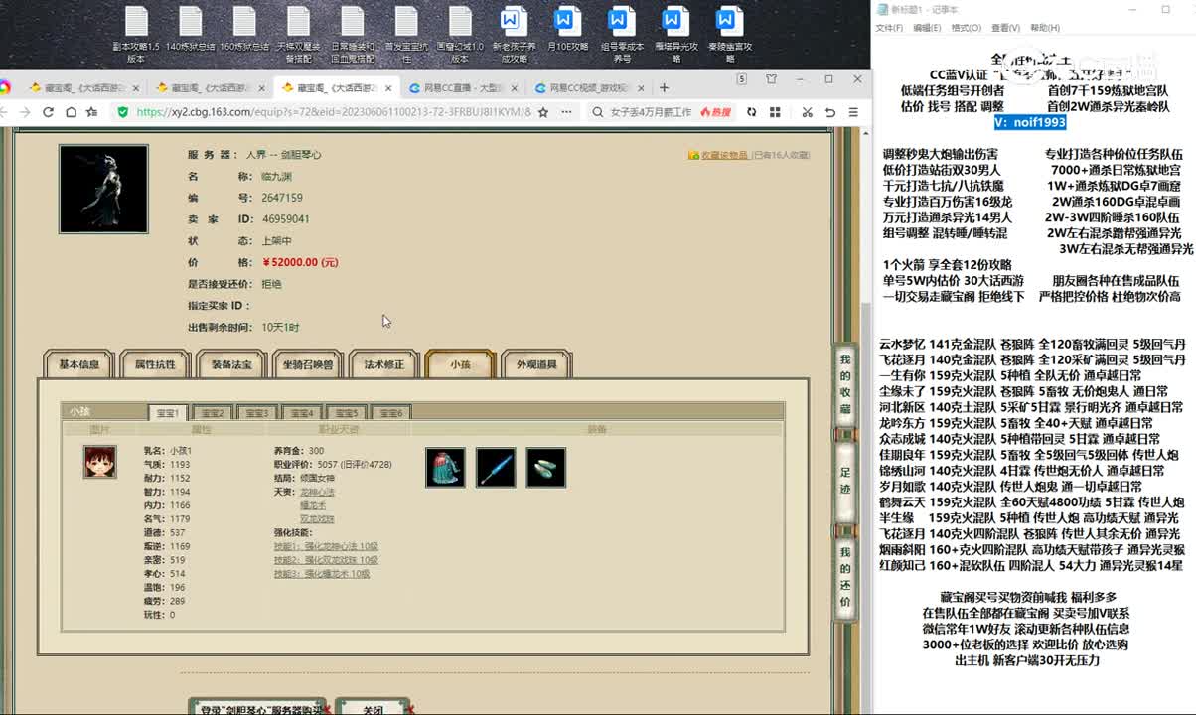Click the 足迹 side button
The width and height of the screenshot is (1196, 715).
click(x=845, y=481)
